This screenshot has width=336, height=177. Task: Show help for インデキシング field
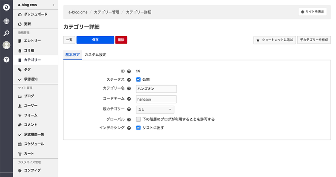pyautogui.click(x=129, y=128)
